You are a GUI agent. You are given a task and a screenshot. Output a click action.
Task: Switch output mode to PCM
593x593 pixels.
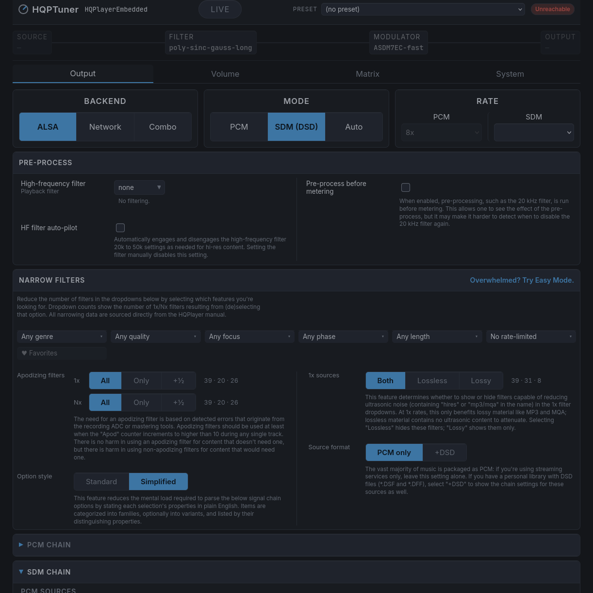pos(239,127)
